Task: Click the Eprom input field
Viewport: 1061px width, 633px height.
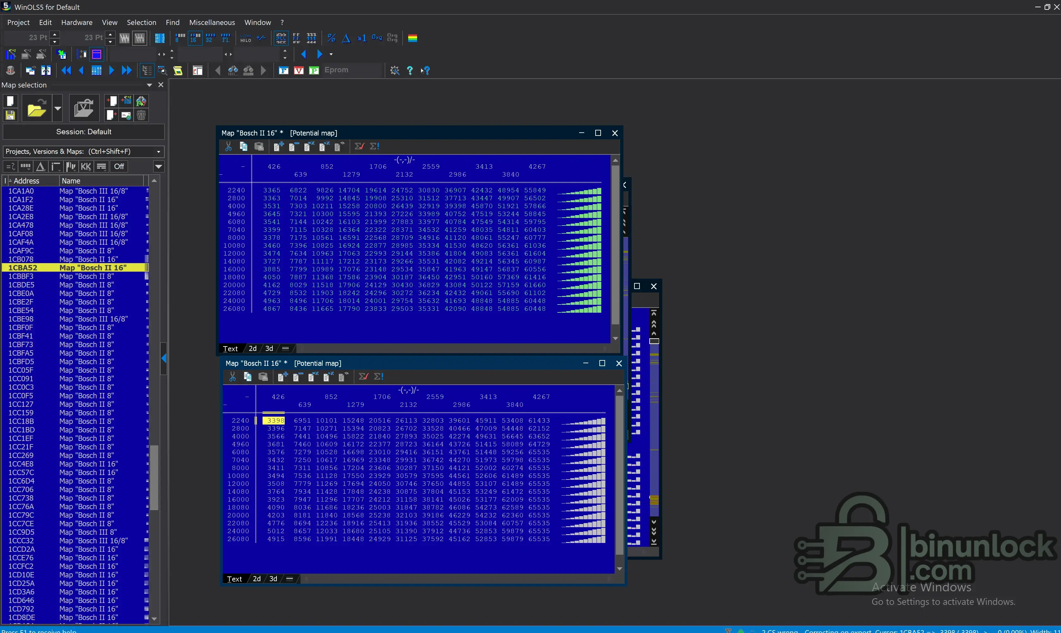Action: tap(352, 70)
